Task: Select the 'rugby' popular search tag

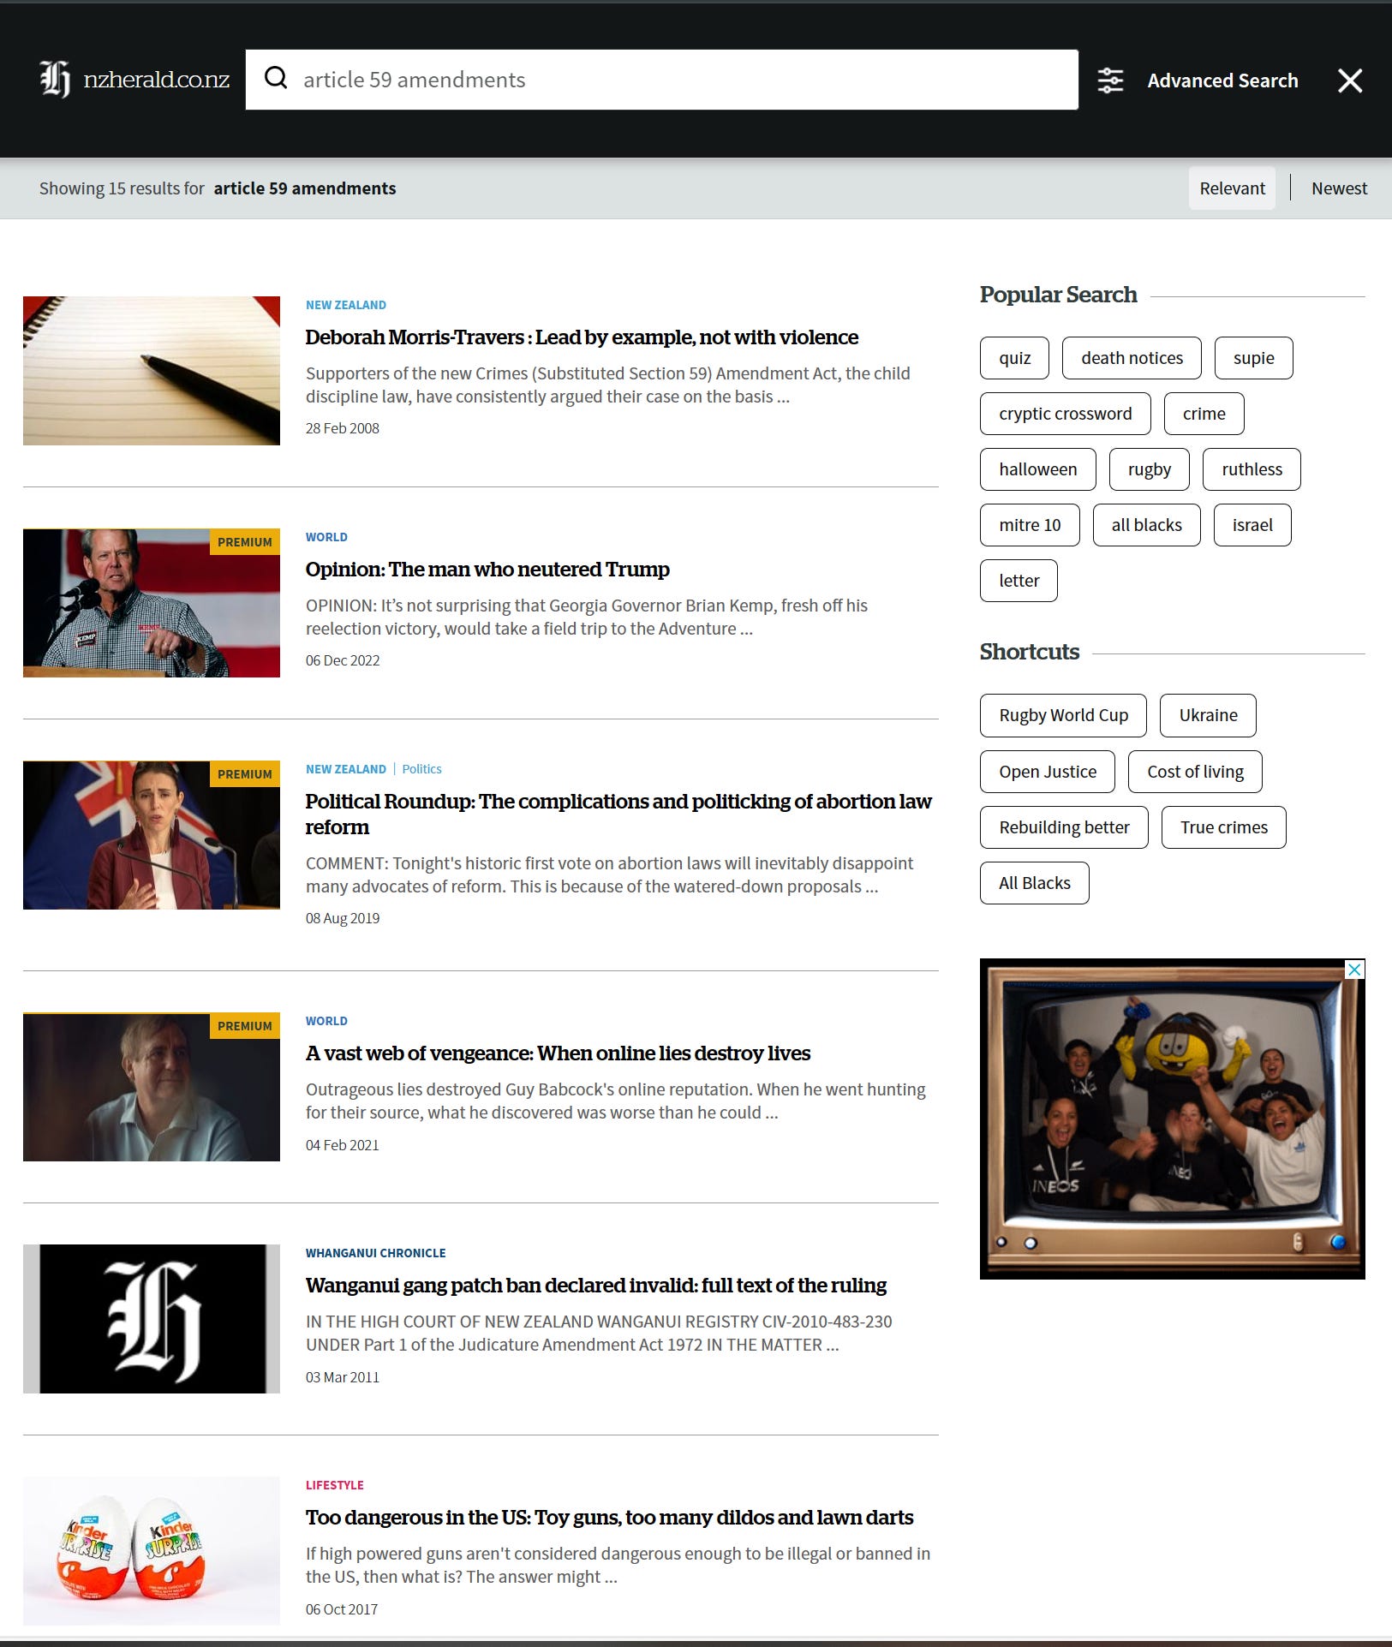Action: click(1149, 469)
